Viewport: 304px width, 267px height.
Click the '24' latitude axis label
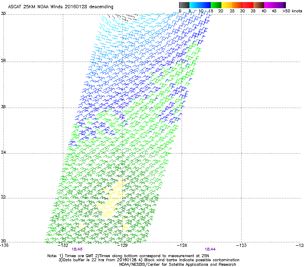point(3,152)
